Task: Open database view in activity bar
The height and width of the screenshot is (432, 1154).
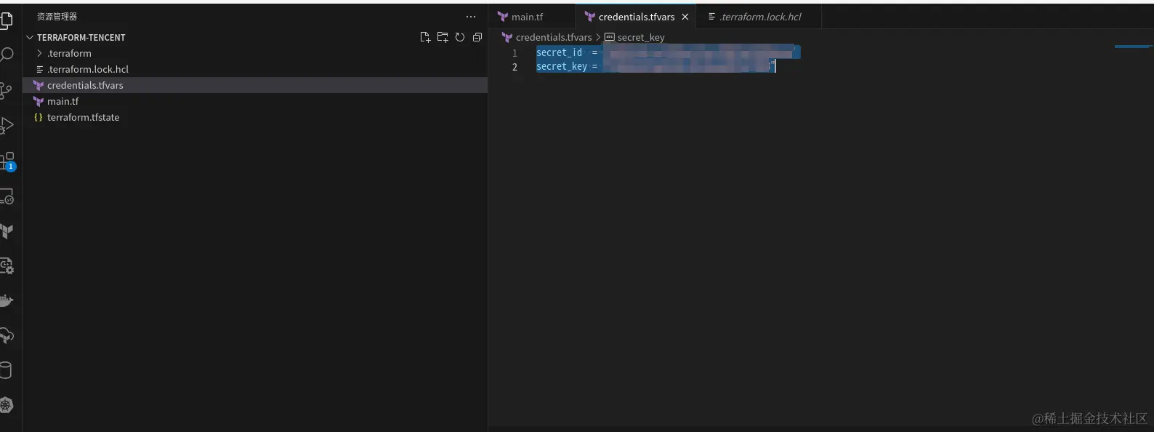Action: (6, 370)
